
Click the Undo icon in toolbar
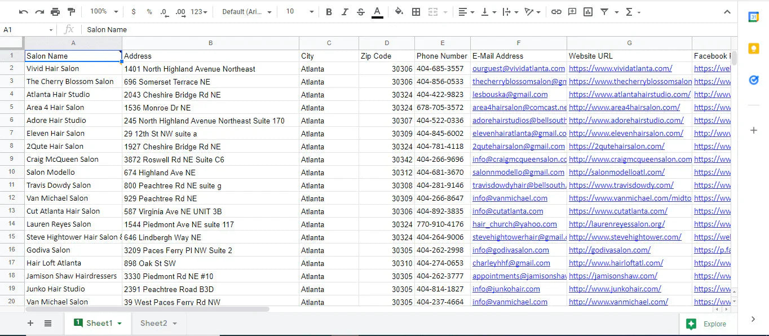[x=23, y=12]
